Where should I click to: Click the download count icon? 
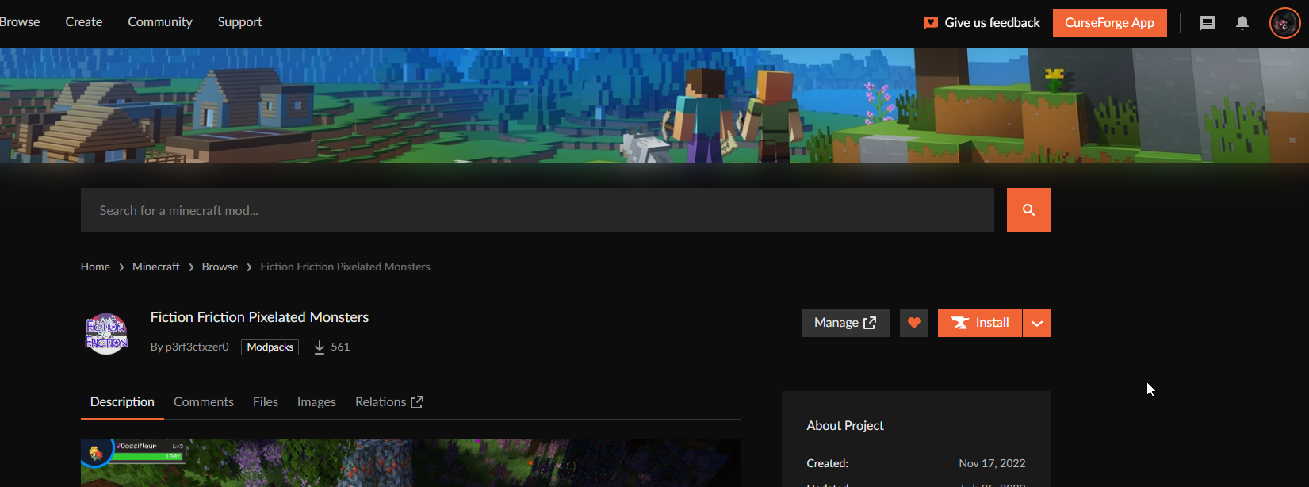point(320,347)
